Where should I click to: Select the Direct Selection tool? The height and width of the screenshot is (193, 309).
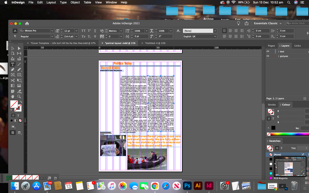[x=19, y=48]
